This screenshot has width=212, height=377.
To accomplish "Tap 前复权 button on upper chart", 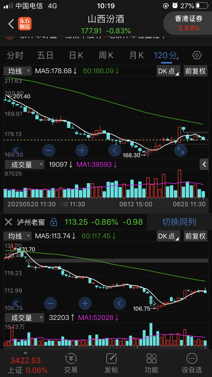I will point(195,71).
